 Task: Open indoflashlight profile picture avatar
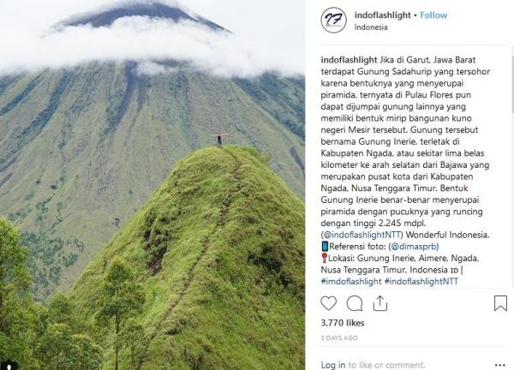point(333,20)
